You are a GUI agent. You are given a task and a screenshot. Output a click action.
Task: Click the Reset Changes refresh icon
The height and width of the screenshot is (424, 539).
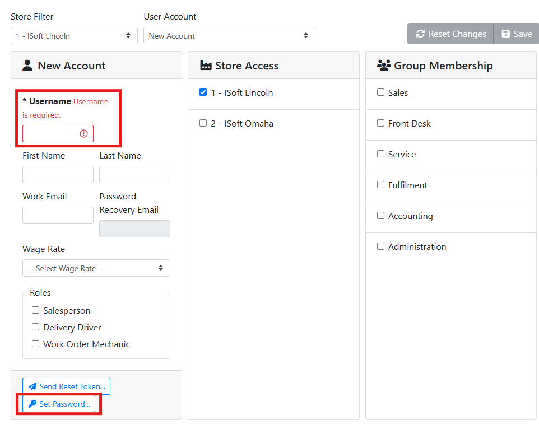tap(420, 34)
